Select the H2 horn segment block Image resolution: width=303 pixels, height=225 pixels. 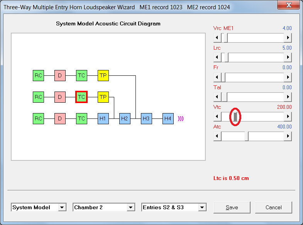(x=125, y=118)
